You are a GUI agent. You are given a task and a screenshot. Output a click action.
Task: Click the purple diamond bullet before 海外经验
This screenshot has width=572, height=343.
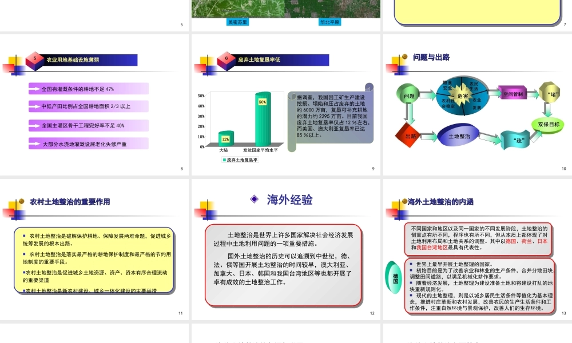[x=255, y=199]
